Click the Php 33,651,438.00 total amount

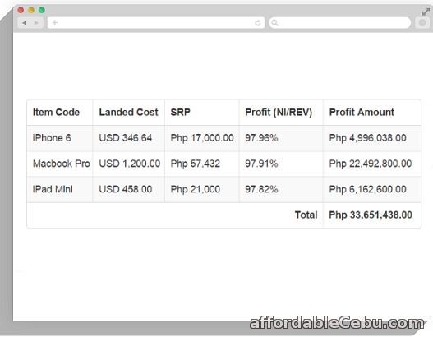tap(371, 215)
